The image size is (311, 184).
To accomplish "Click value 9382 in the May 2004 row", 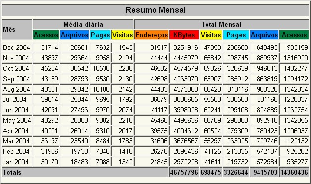I will click(103, 120).
